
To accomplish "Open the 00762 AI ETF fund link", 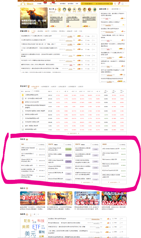I will 32,102.
